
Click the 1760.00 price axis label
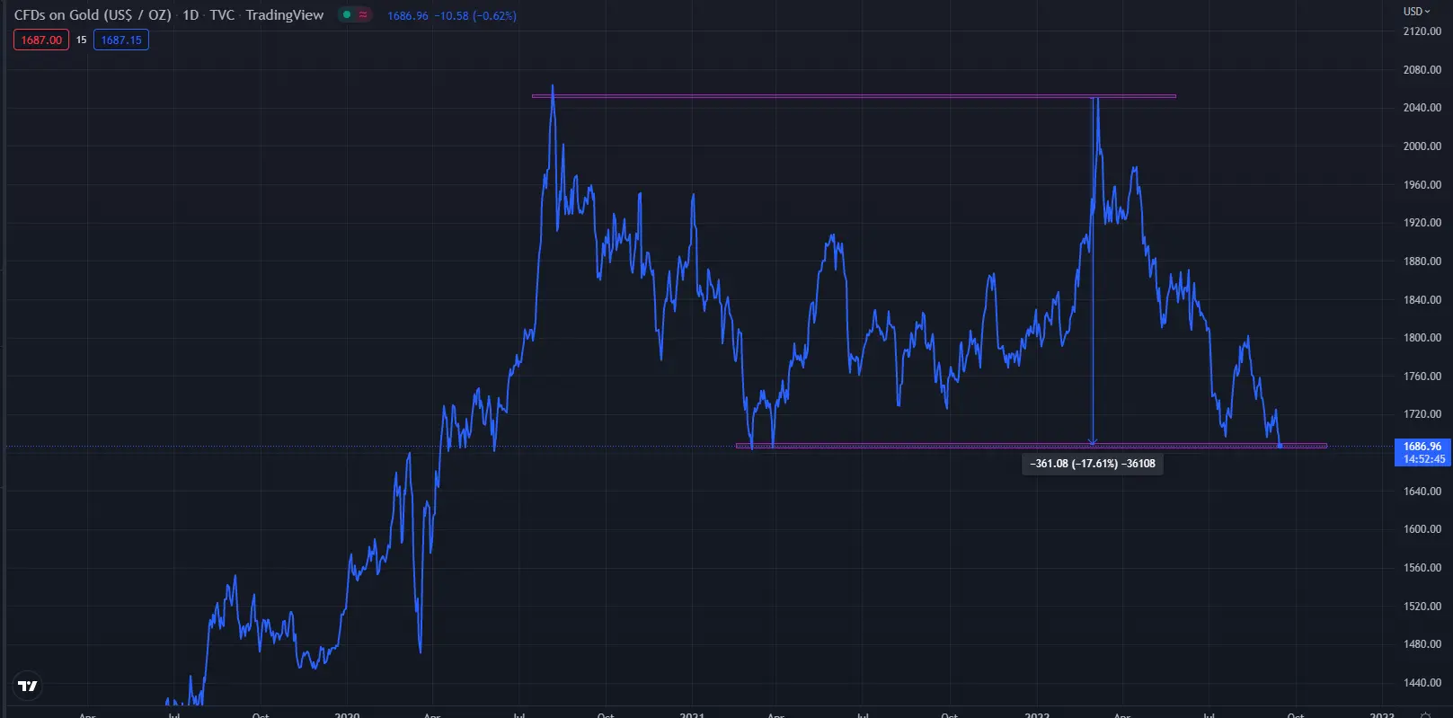pyautogui.click(x=1422, y=377)
